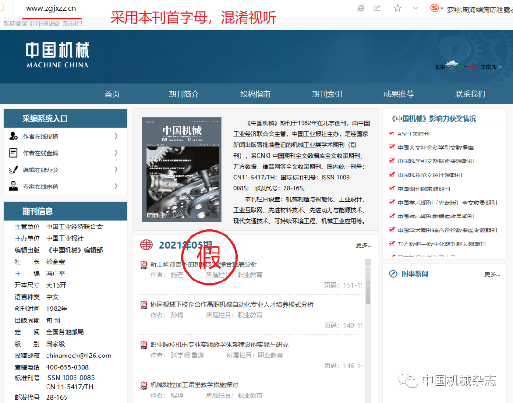
Task: Click the 社长 name 徐金宝
Action: [55, 262]
